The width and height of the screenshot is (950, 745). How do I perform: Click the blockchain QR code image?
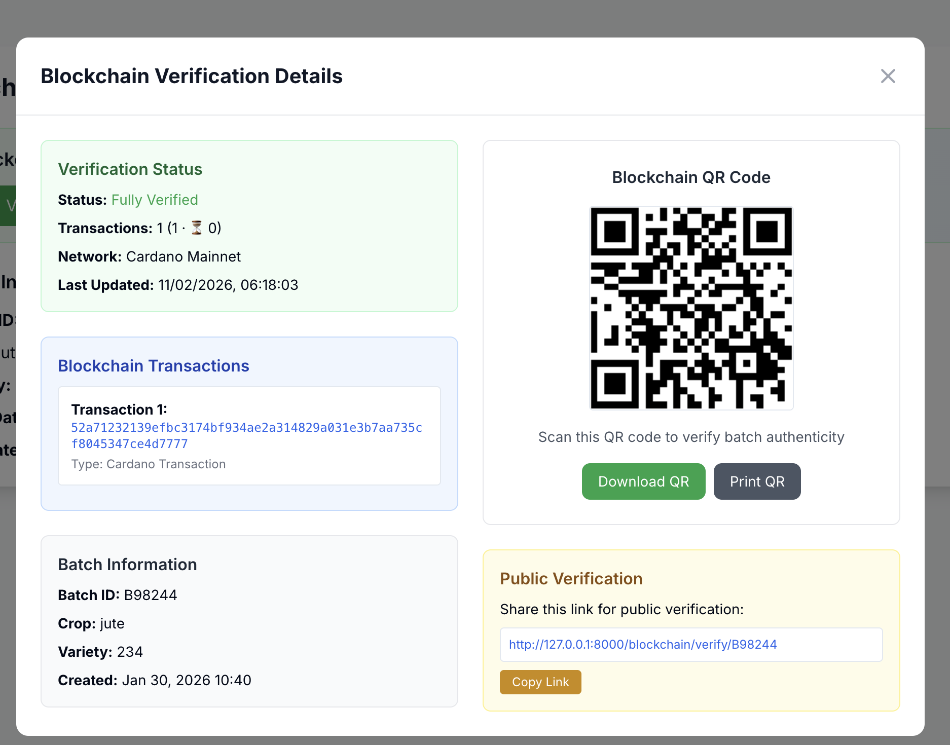point(691,308)
